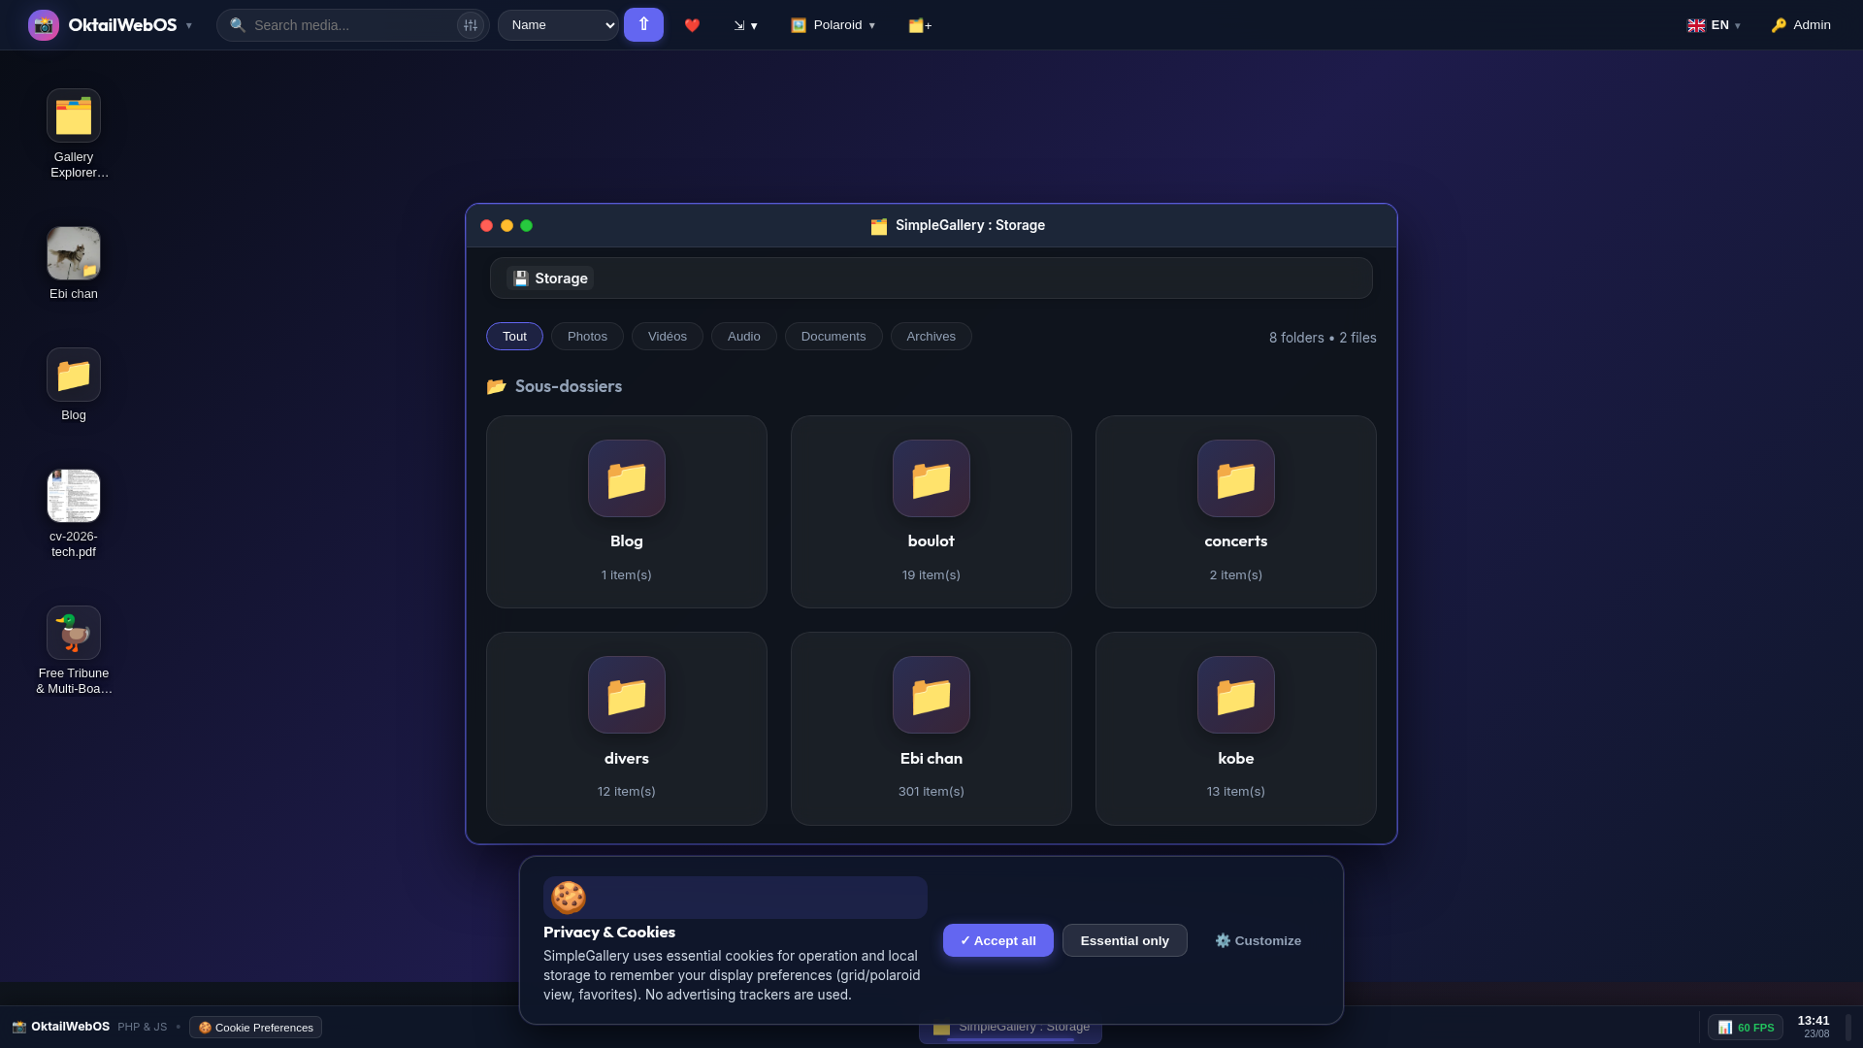The width and height of the screenshot is (1863, 1048).
Task: Minimize SimpleGallery window with yellow button
Action: click(x=507, y=226)
